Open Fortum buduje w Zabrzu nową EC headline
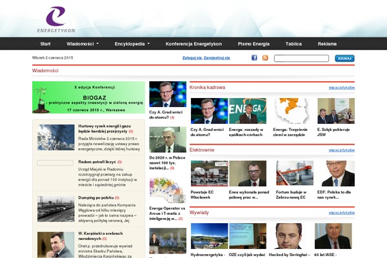Viewport: 387px width, 258px height. point(291,195)
